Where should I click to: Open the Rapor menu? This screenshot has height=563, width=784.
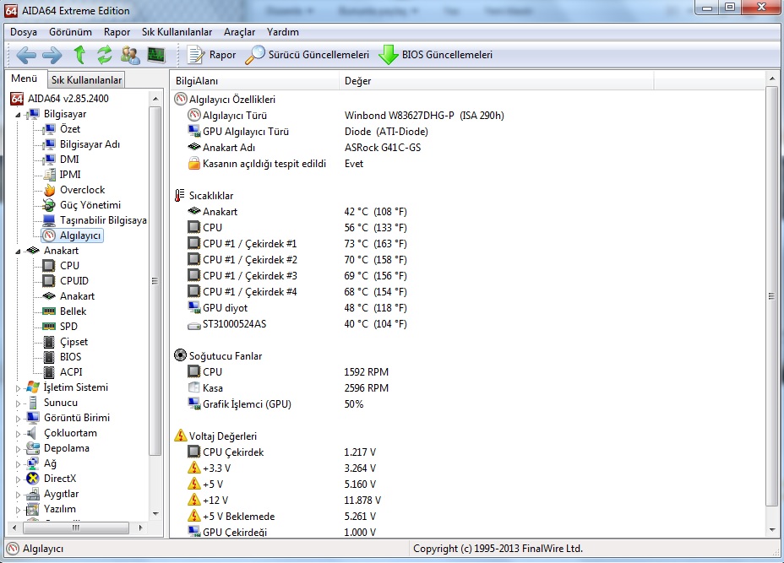tap(117, 32)
